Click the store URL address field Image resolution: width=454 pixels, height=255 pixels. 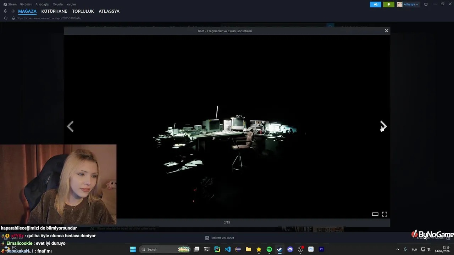click(x=49, y=18)
